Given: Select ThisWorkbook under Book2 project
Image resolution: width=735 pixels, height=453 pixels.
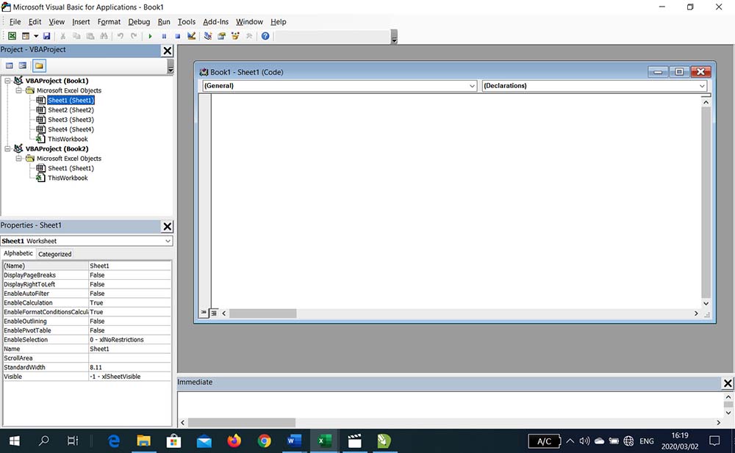Looking at the screenshot, I should 68,178.
